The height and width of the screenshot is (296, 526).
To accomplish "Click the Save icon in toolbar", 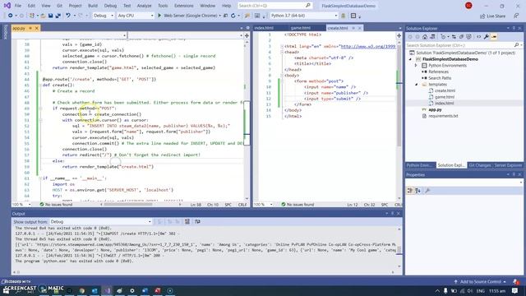I will click(x=50, y=16).
